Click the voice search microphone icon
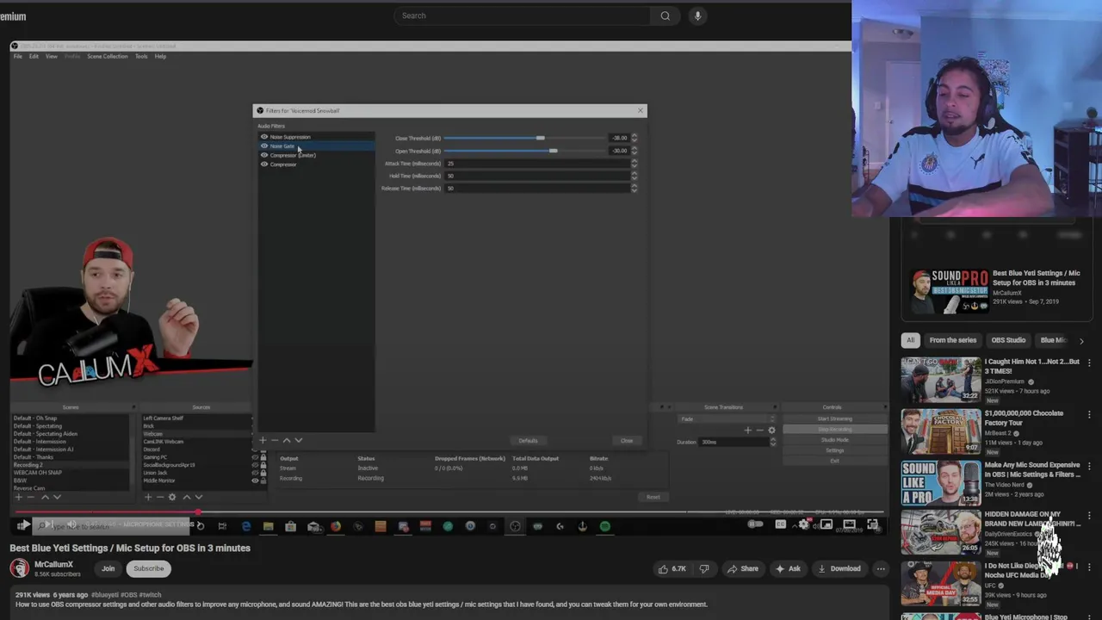 pos(697,15)
